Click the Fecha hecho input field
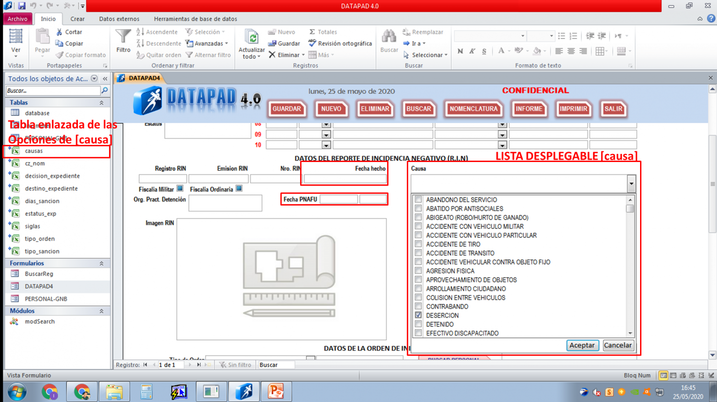The width and height of the screenshot is (717, 402). tap(345, 179)
